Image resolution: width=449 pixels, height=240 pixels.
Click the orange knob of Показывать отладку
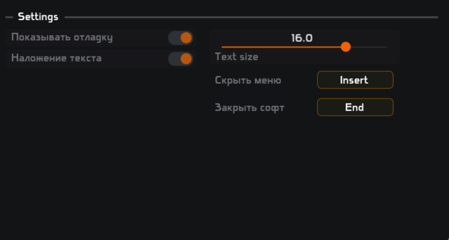coord(186,38)
